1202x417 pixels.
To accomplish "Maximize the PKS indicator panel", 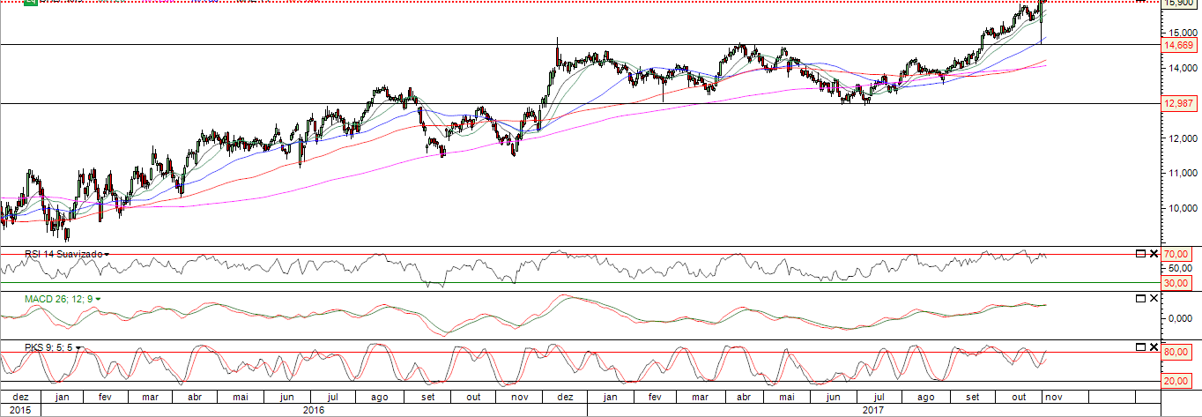I will (x=1141, y=347).
